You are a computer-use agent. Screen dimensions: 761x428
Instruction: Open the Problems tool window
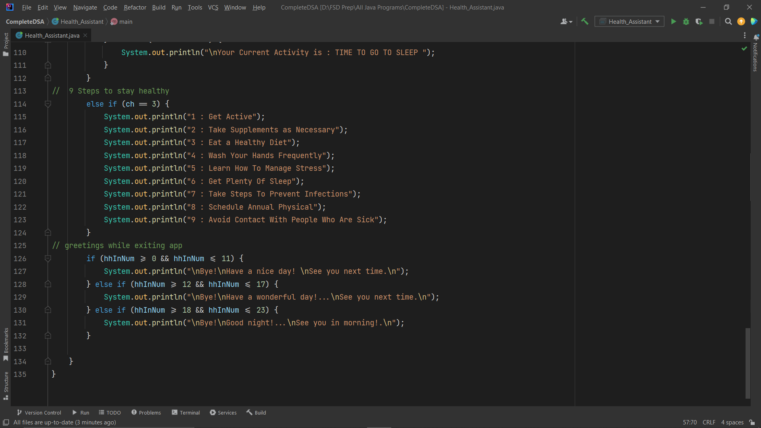[146, 413]
